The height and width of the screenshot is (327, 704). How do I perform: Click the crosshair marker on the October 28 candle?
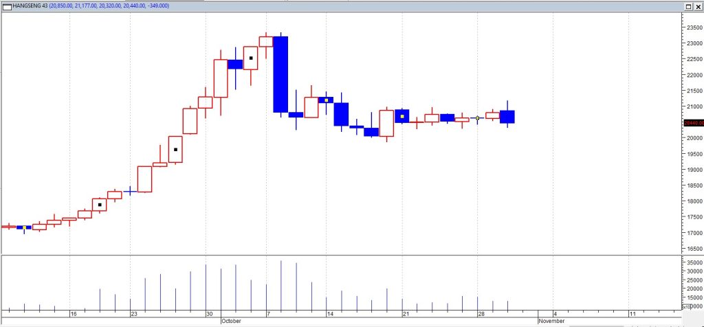[x=478, y=118]
